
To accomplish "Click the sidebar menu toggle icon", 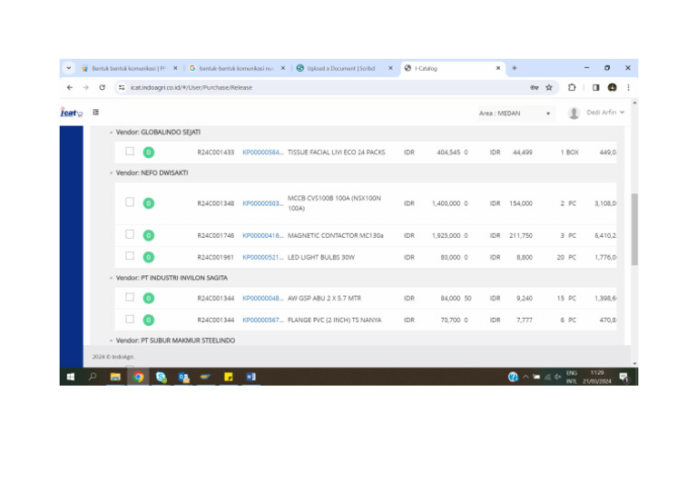I will pos(95,113).
